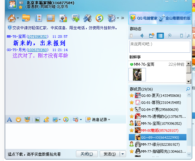Screen dimensions: 195x161
Task: Select member MM-76-宝而(1079396352) in list
Action: pyautogui.click(x=158, y=124)
